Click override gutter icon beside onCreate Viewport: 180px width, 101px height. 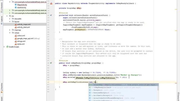[x=51, y=15]
